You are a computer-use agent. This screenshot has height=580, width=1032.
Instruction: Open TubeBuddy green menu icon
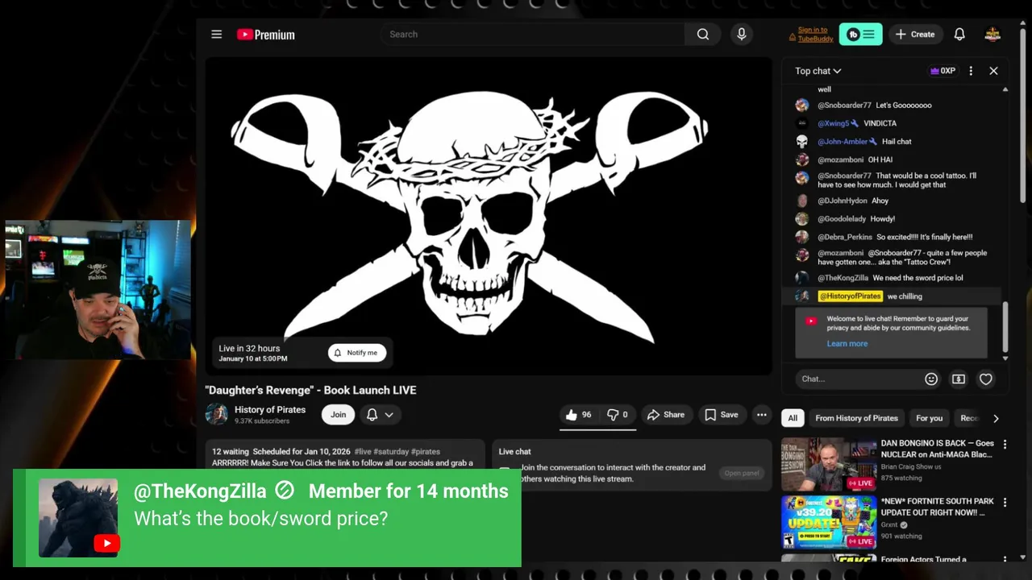point(860,34)
